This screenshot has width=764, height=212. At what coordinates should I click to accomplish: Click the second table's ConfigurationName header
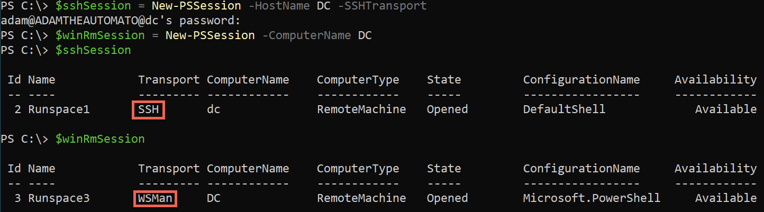(581, 169)
